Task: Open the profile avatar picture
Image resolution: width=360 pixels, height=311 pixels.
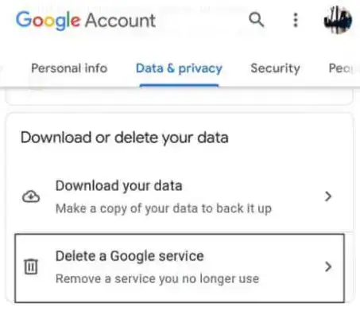Action: (338, 20)
